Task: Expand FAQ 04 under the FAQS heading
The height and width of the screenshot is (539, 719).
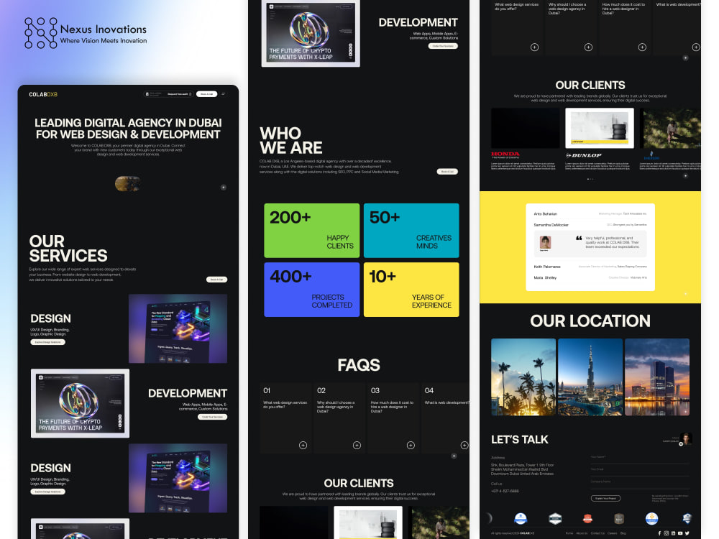Action: 464,445
